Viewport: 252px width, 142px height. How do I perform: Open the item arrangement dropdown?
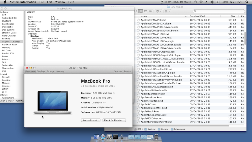click(167, 11)
